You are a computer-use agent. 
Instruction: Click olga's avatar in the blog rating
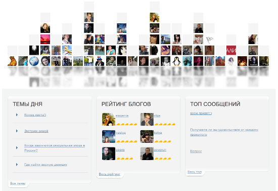[x=147, y=119]
